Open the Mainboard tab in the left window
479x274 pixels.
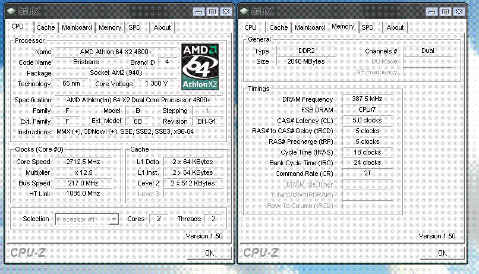tap(77, 27)
